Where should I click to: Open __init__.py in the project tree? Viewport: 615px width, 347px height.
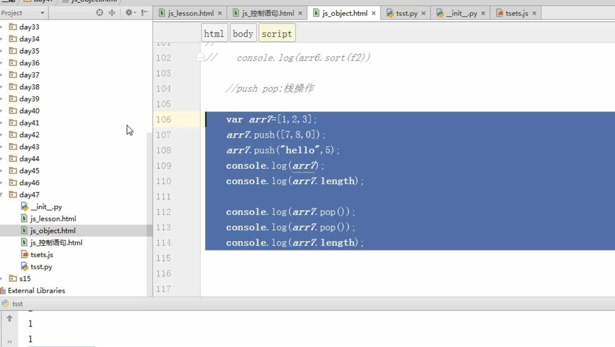pos(46,206)
